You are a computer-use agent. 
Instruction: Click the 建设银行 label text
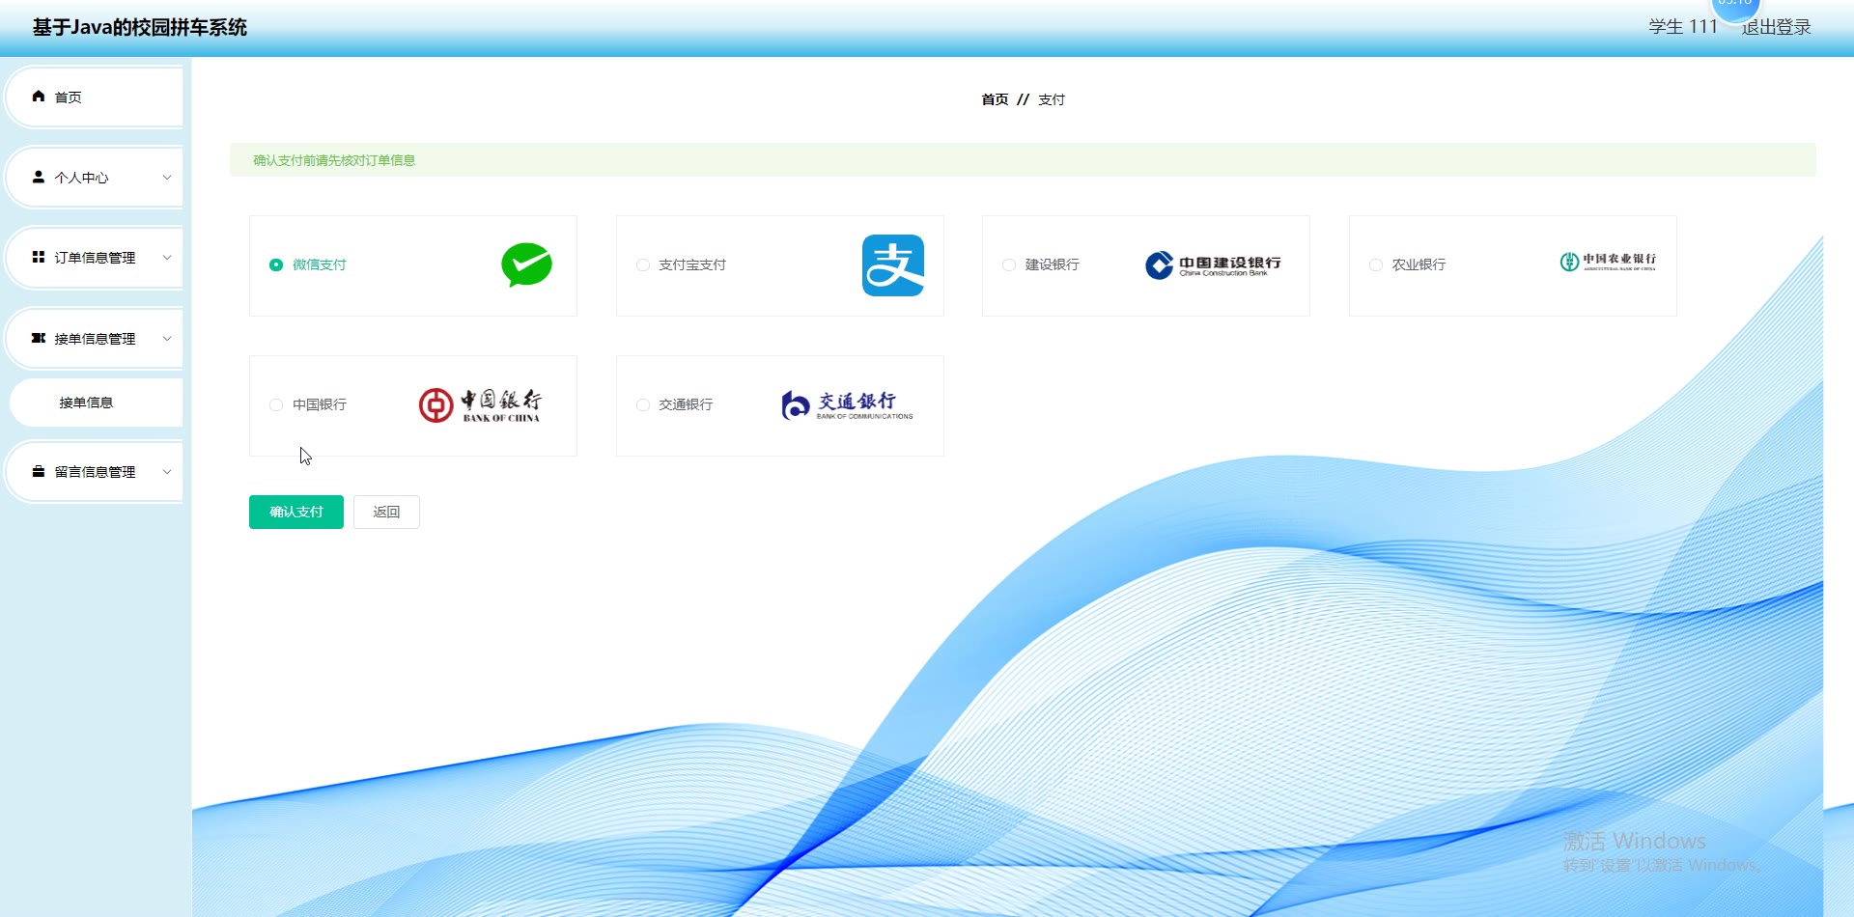1053,264
